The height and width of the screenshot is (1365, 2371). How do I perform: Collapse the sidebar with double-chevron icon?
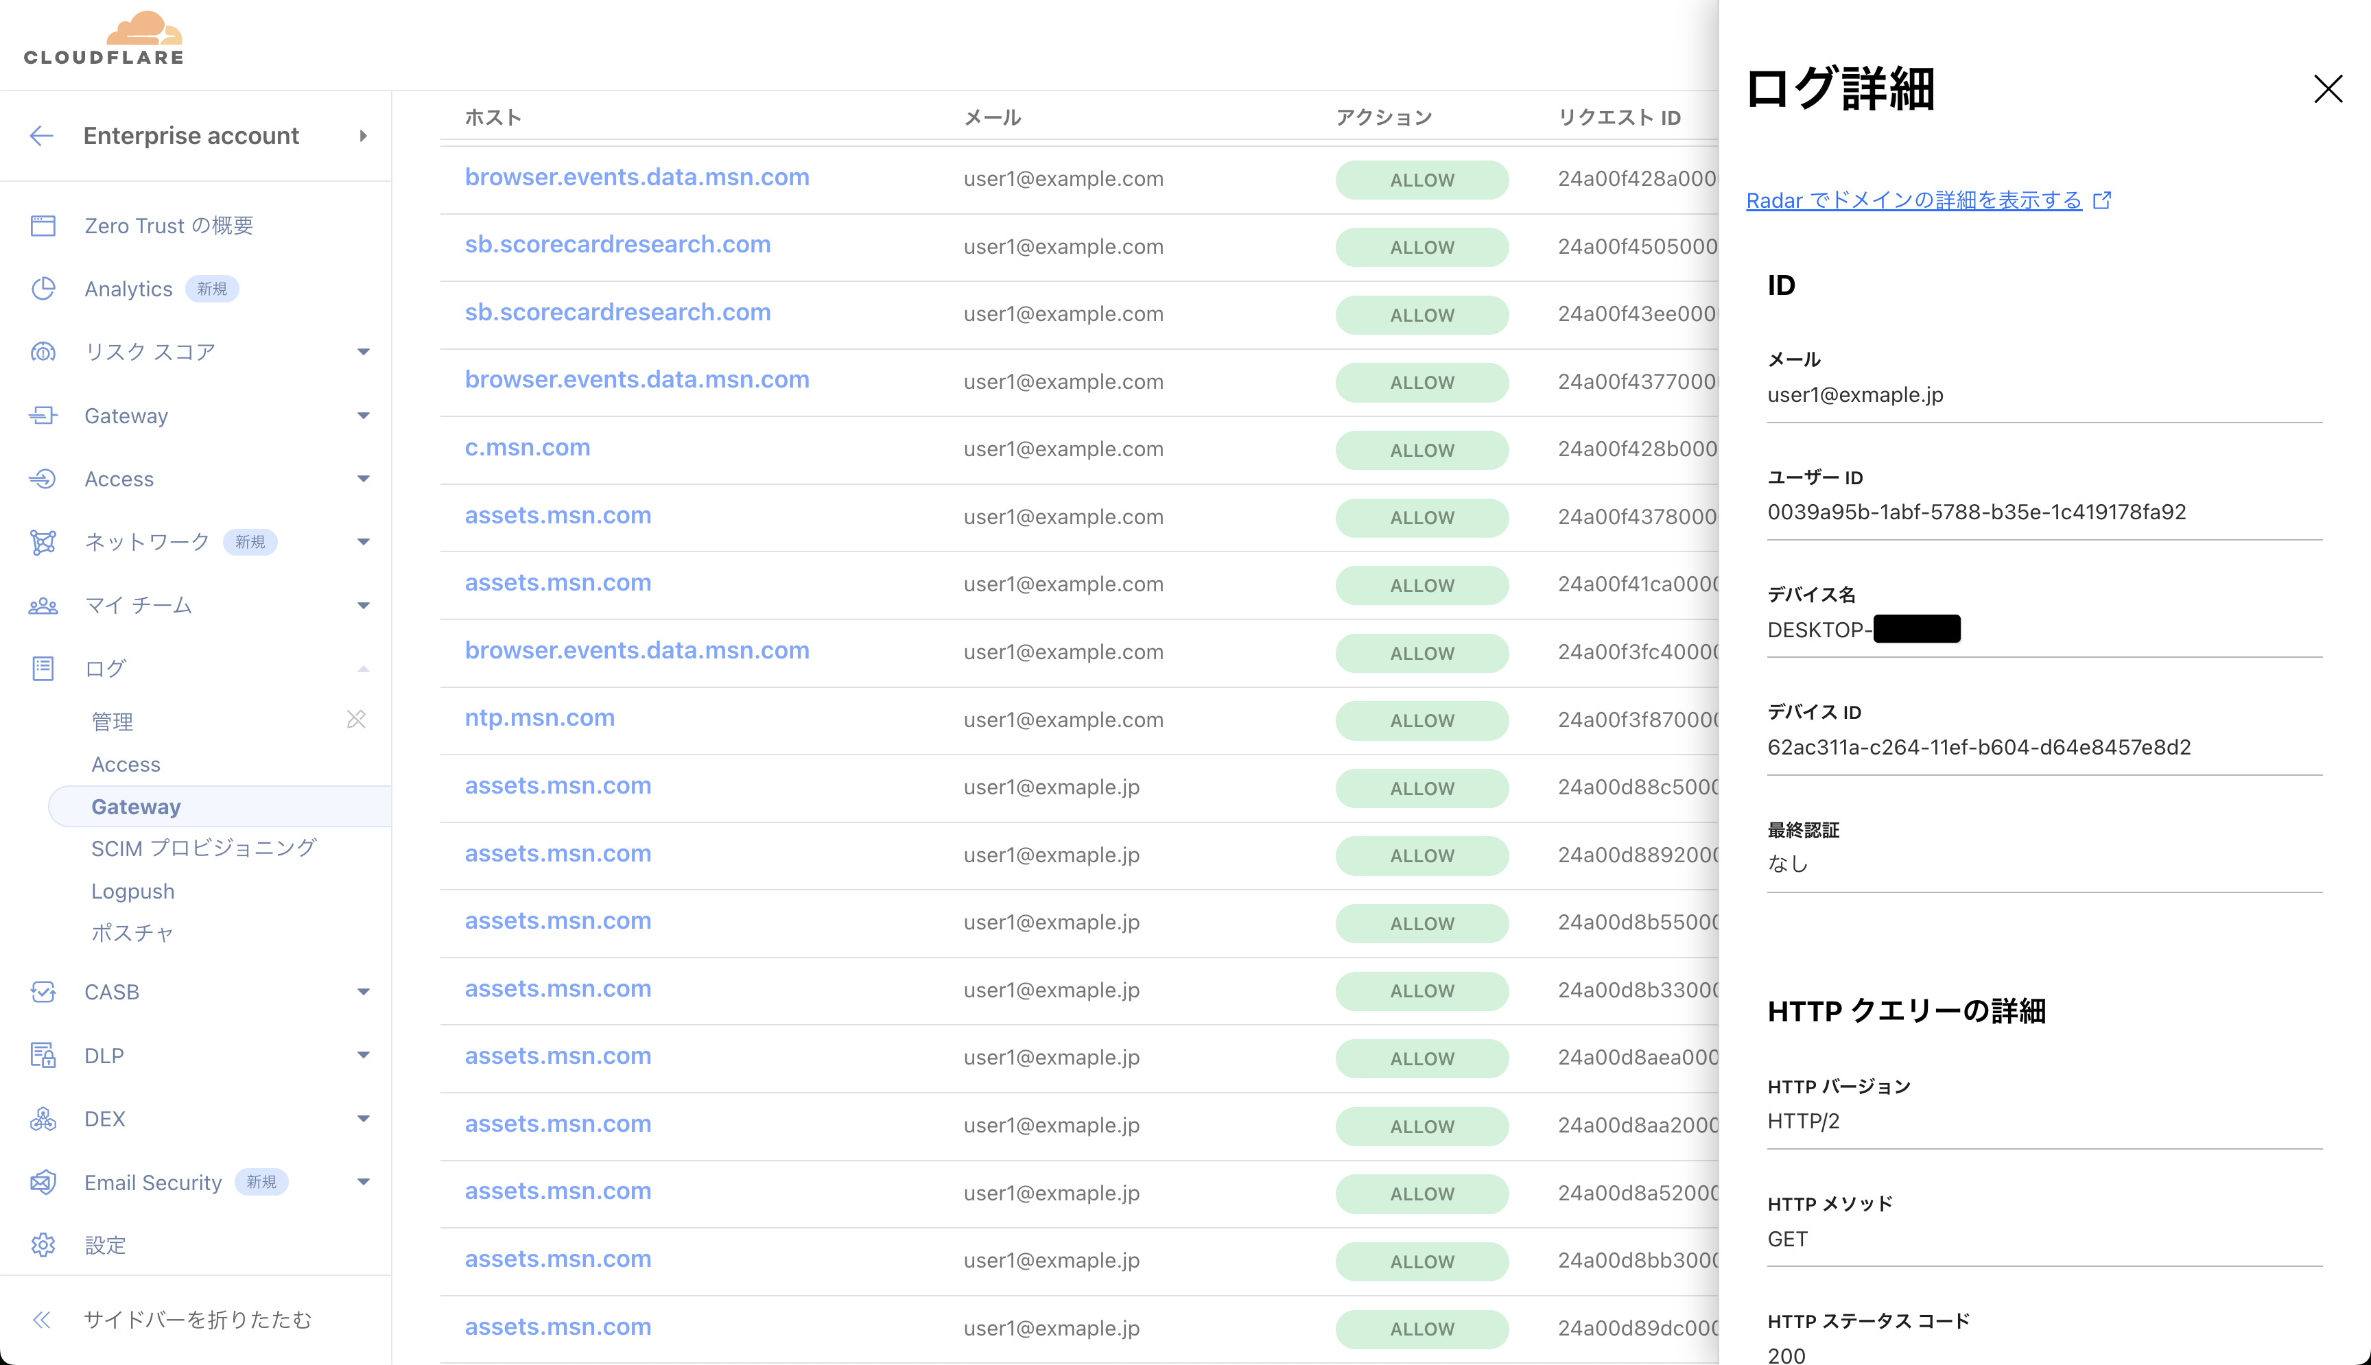tap(41, 1320)
